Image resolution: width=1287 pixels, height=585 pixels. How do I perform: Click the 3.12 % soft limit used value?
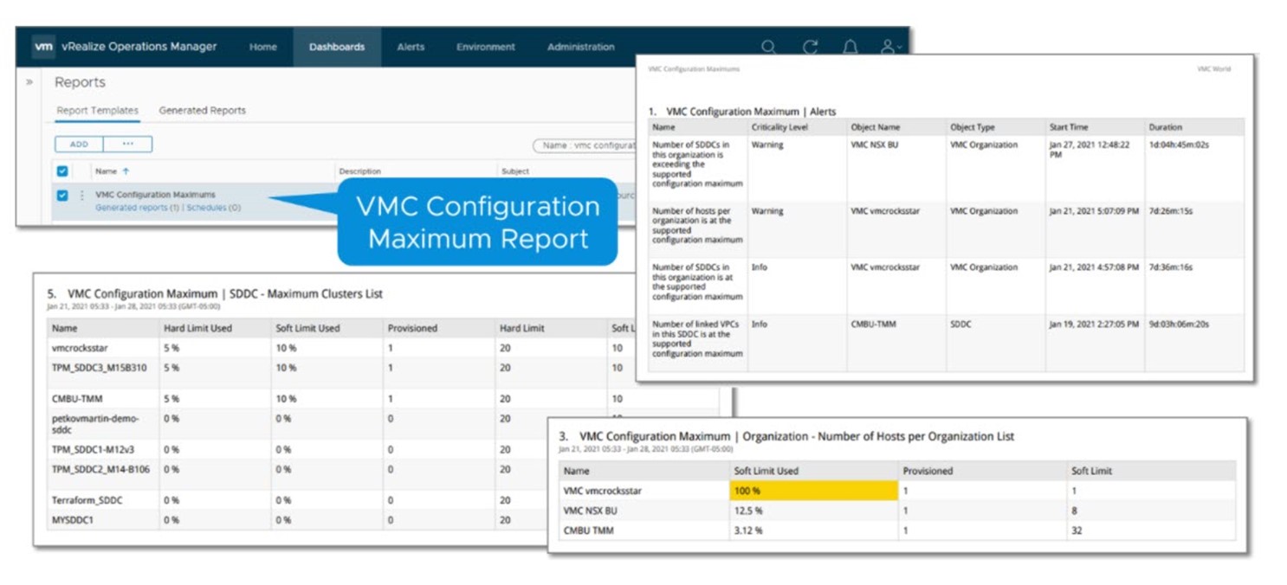[749, 530]
